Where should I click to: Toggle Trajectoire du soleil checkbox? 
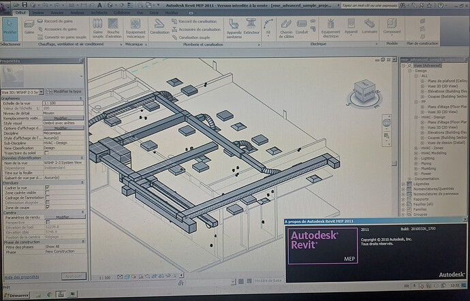[x=46, y=153]
